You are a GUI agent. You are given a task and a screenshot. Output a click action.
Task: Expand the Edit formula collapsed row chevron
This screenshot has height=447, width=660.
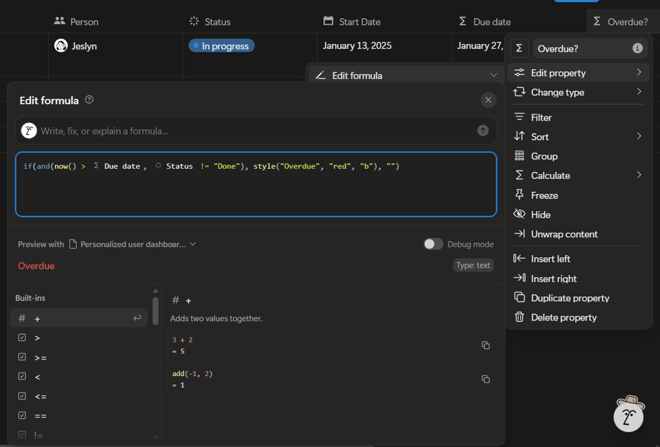point(493,75)
